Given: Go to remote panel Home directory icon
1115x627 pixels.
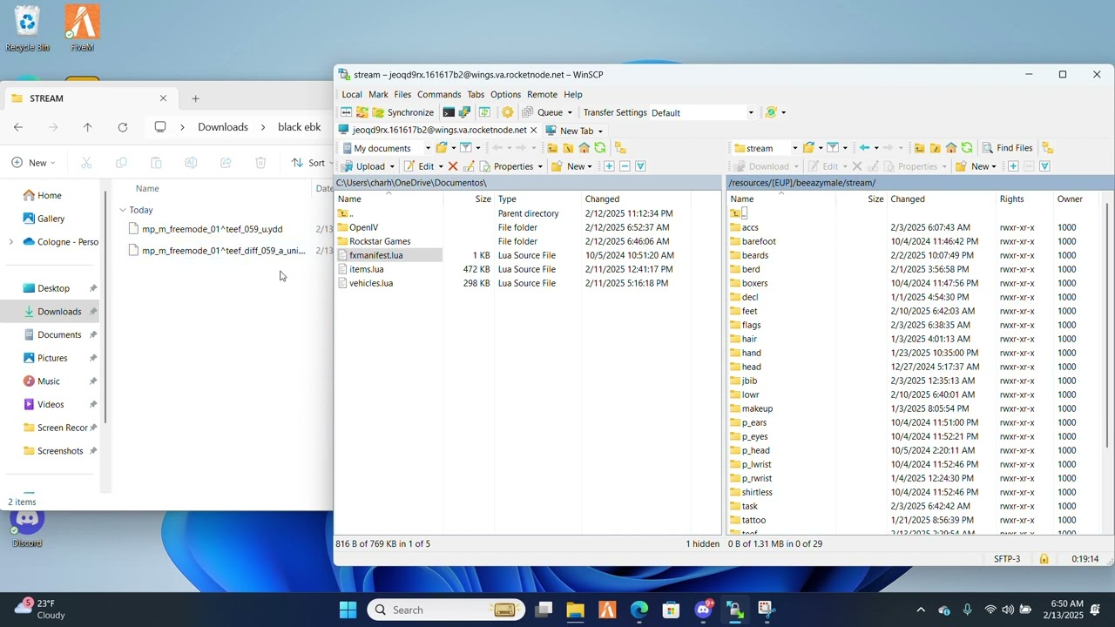Looking at the screenshot, I should [951, 148].
